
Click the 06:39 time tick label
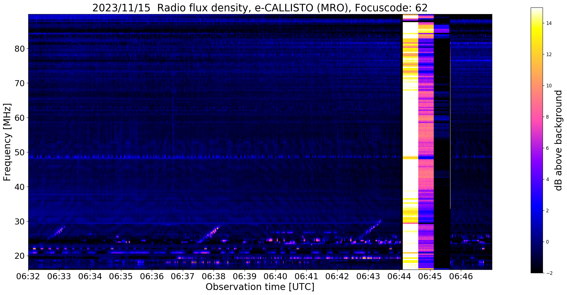[x=245, y=276]
